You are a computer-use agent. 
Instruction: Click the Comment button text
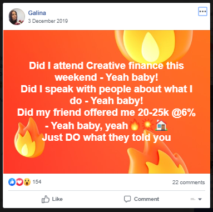[146, 199]
